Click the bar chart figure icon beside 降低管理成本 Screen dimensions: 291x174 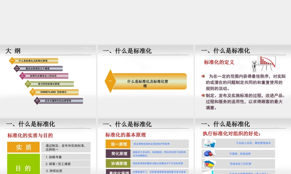point(210,143)
